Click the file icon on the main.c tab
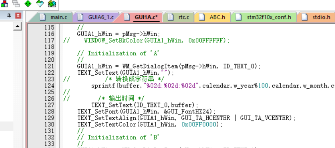Viewport: 335px width, 148px height. click(42, 17)
